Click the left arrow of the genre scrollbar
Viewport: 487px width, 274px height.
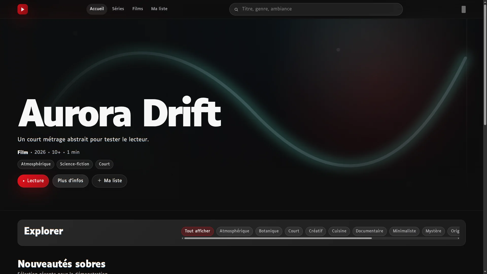click(183, 238)
